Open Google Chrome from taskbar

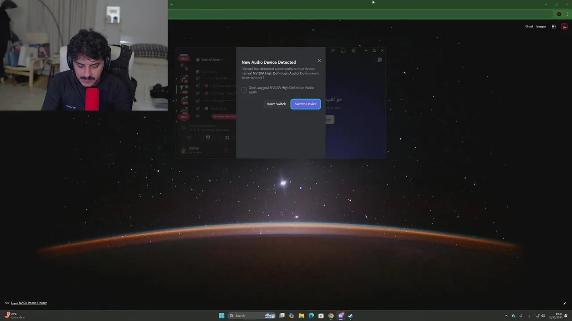[331, 316]
